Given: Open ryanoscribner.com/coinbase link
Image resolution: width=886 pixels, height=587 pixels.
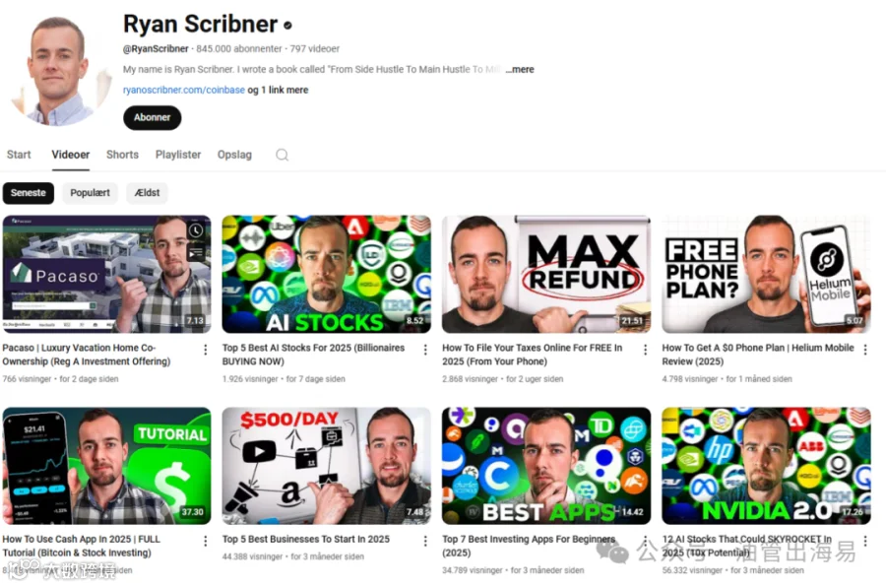Looking at the screenshot, I should [184, 90].
